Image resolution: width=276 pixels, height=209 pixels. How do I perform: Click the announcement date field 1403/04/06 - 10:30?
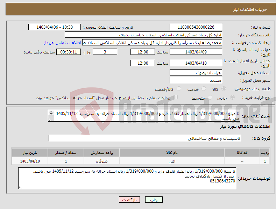(55, 27)
